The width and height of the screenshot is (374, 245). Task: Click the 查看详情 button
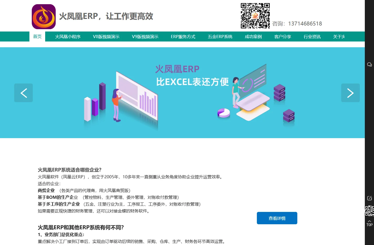pos(277,218)
